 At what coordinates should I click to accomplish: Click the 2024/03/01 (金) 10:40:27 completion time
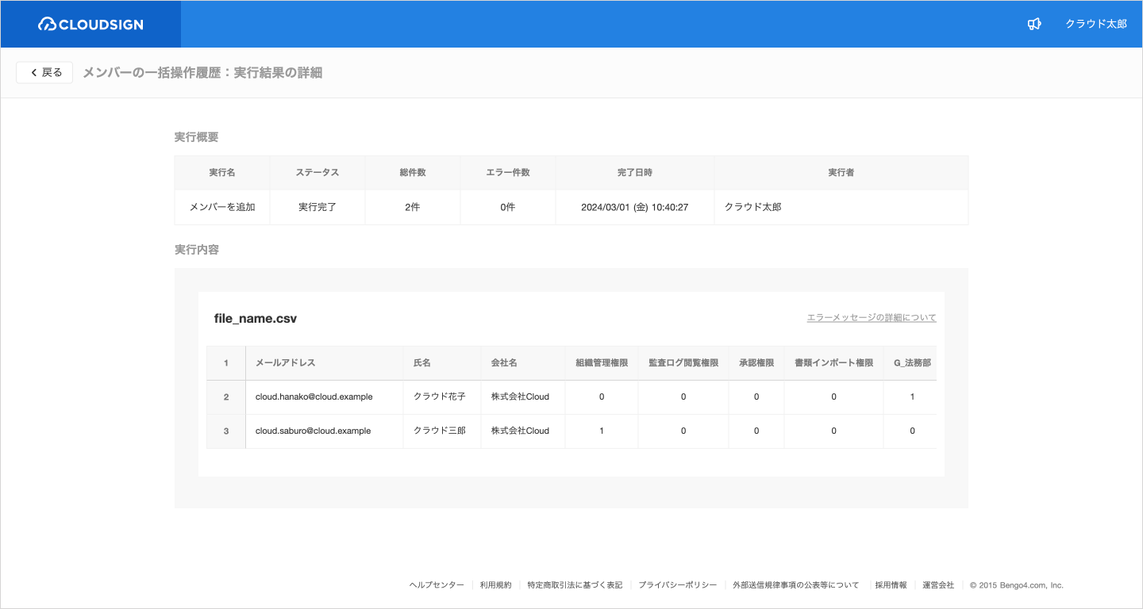[635, 207]
